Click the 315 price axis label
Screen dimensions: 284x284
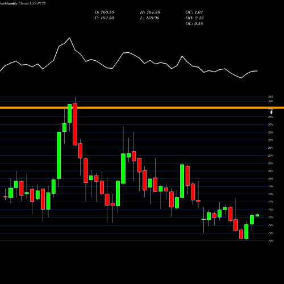click(x=270, y=97)
